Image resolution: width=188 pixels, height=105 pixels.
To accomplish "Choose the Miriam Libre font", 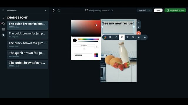I will [27, 45].
